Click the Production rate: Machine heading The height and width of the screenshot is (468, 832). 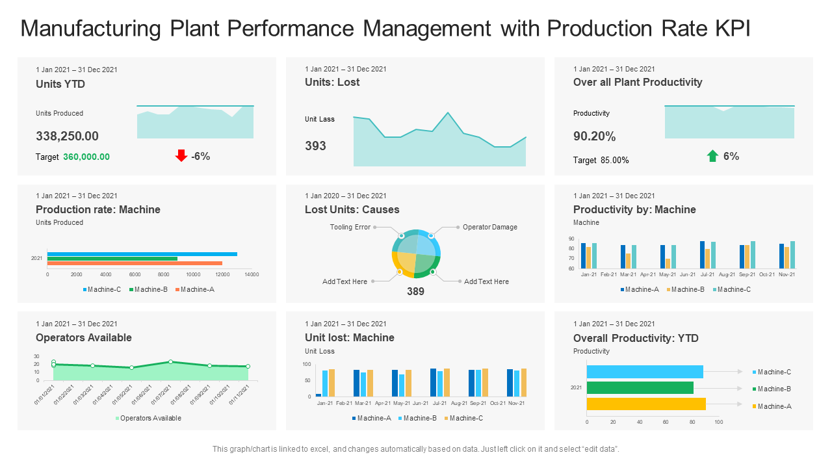pyautogui.click(x=98, y=209)
